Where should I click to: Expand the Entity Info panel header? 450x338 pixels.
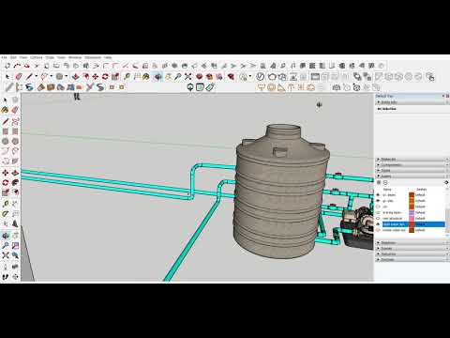[x=412, y=102]
